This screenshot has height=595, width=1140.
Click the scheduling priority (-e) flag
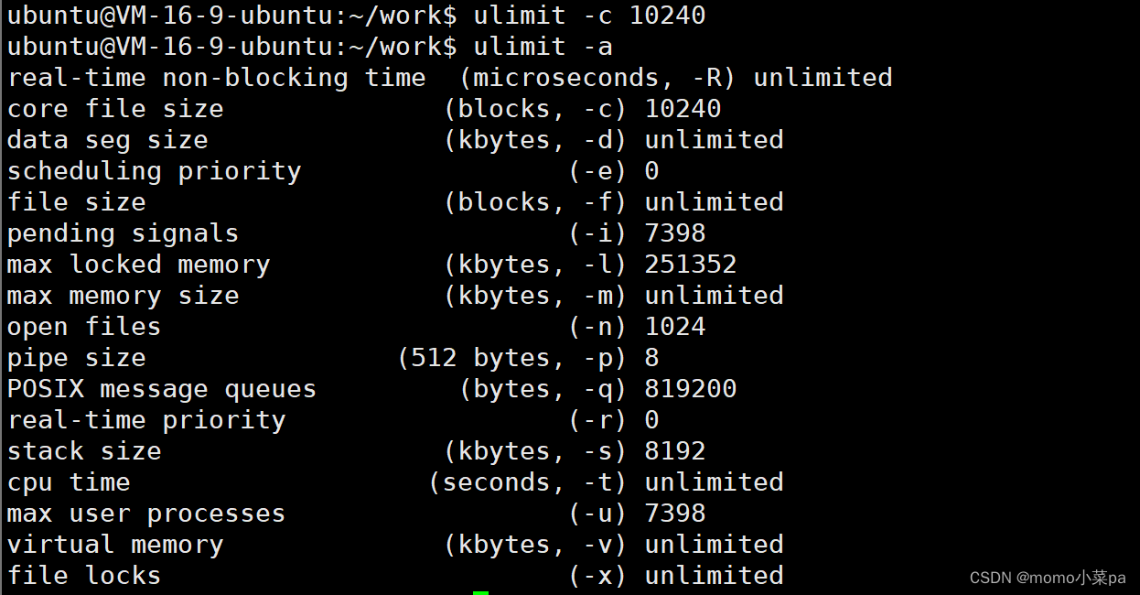click(x=597, y=171)
